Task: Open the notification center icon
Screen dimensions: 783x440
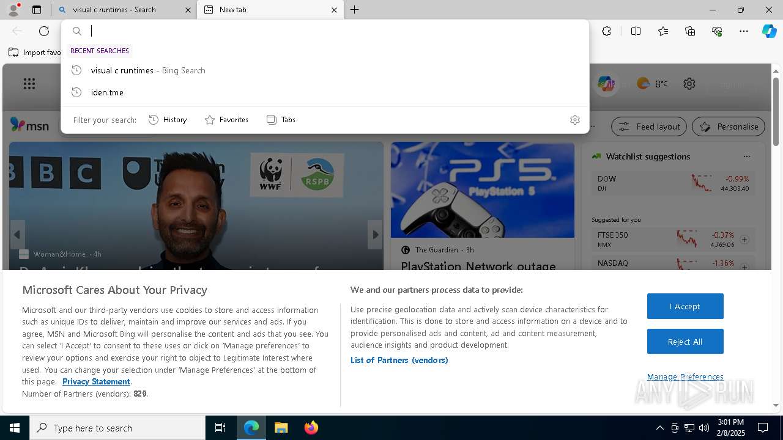Action: [763, 428]
